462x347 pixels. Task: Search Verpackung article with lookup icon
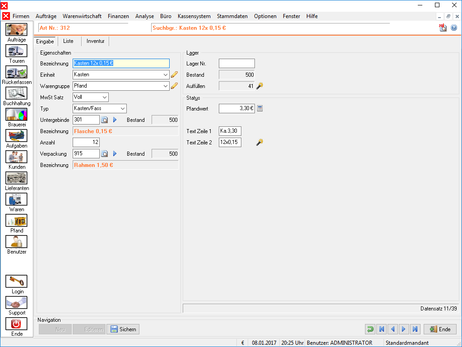104,154
